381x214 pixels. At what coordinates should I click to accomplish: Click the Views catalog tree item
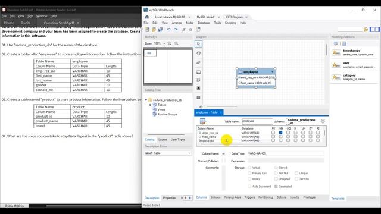[x=161, y=109]
